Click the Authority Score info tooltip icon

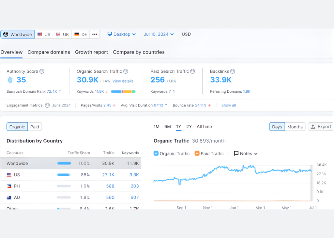[x=42, y=71]
